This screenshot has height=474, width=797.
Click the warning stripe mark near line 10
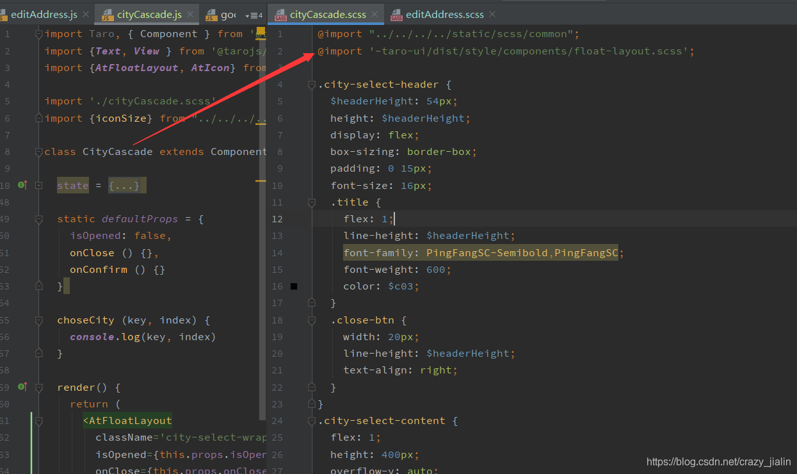coord(261,181)
